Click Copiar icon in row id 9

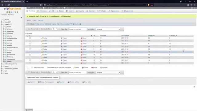(x=62, y=49)
